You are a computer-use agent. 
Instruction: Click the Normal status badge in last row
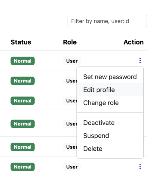23,167
